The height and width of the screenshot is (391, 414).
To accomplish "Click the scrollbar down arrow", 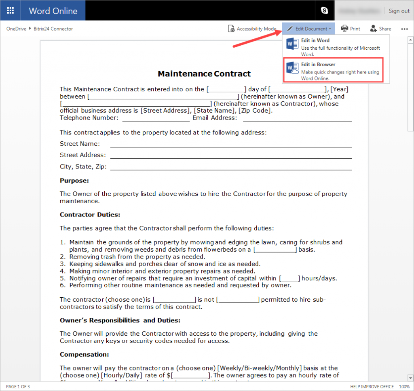I will [x=410, y=378].
